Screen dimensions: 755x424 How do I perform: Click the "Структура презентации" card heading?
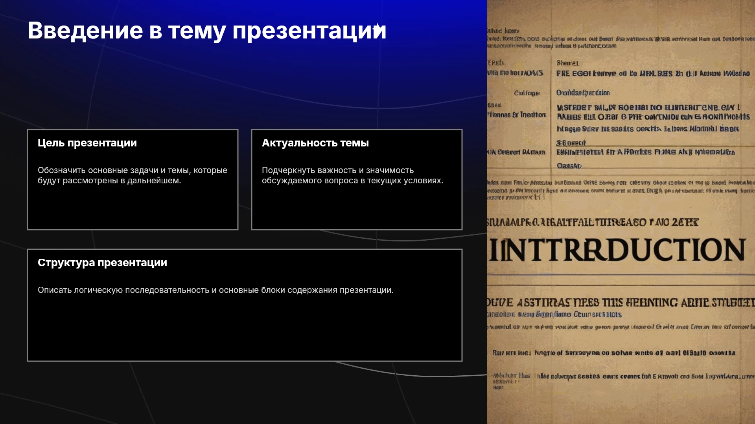[102, 263]
